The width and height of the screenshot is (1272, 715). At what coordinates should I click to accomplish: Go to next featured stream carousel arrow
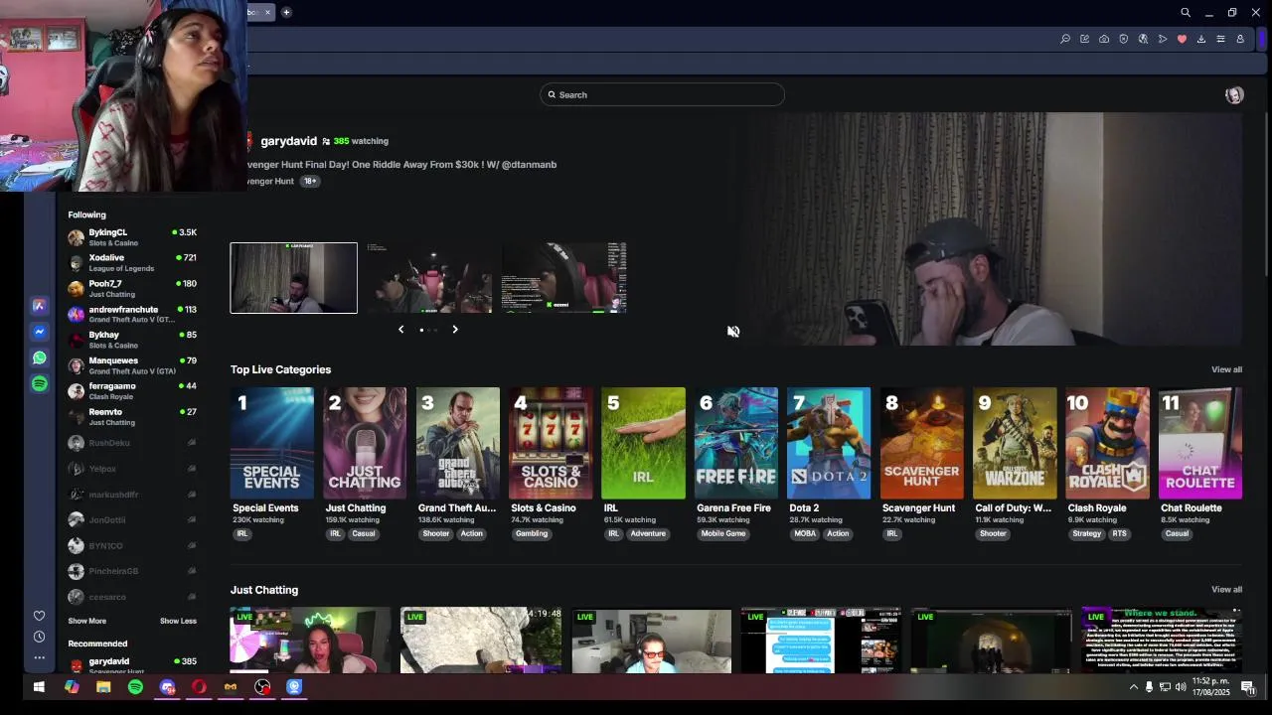(455, 330)
